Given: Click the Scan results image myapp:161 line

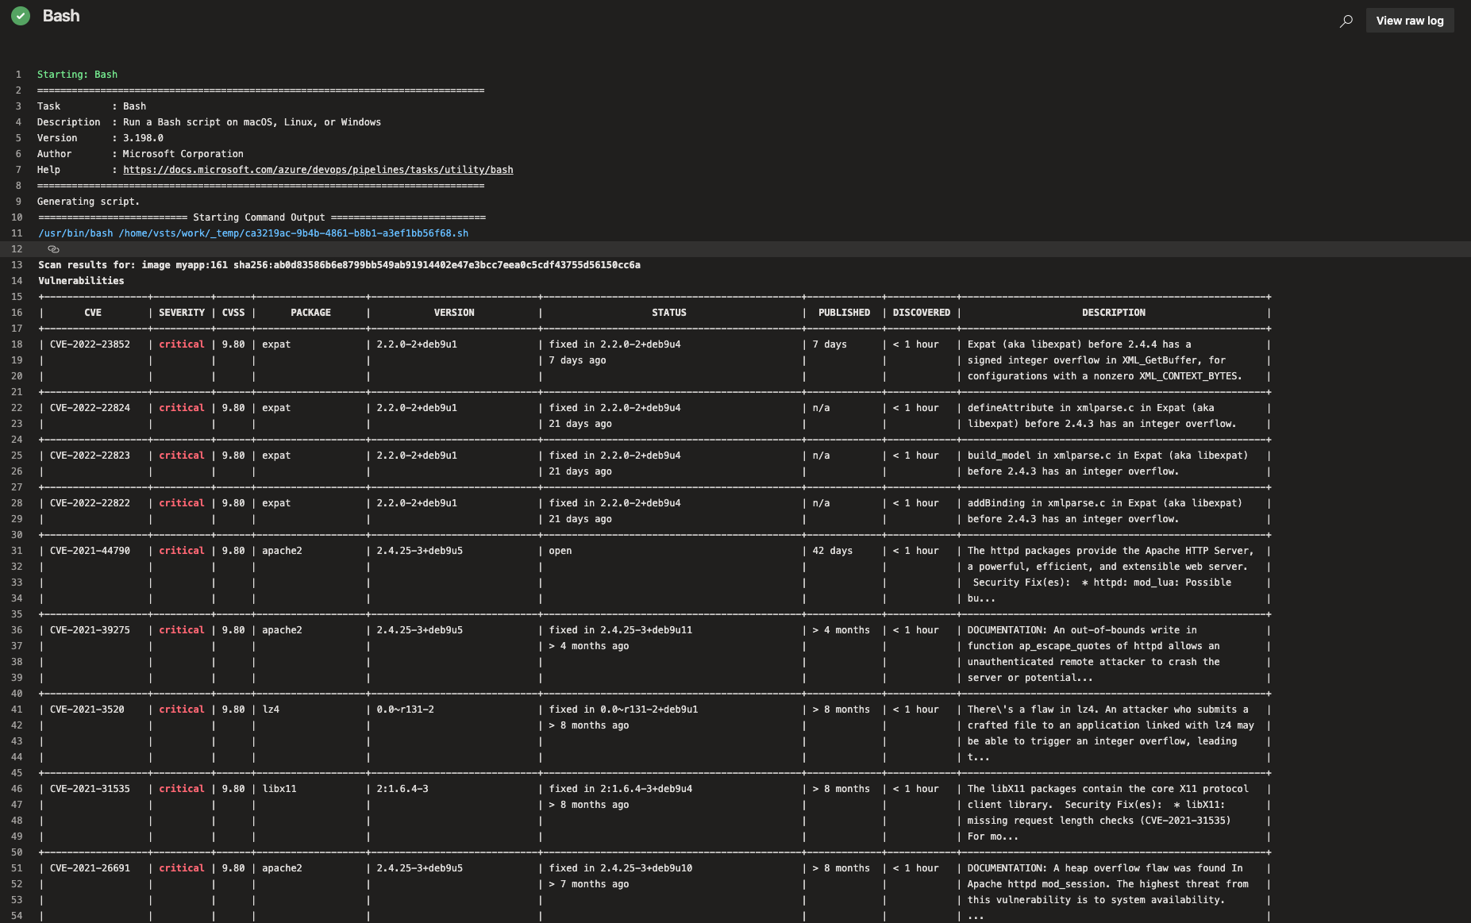Looking at the screenshot, I should pyautogui.click(x=339, y=265).
